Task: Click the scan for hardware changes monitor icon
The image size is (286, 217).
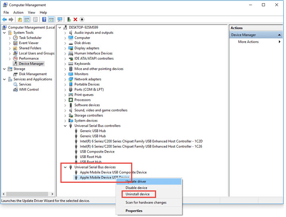Action: 60,19
